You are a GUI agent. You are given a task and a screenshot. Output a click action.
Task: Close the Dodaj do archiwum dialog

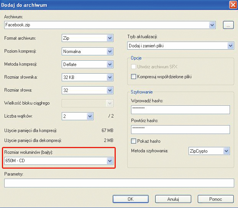(232, 5)
